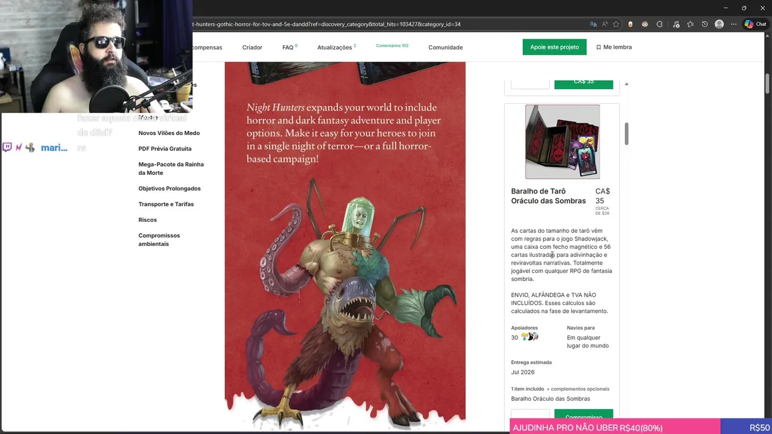This screenshot has height=434, width=772.
Task: Click the read aloud icon in address bar
Action: (605, 24)
